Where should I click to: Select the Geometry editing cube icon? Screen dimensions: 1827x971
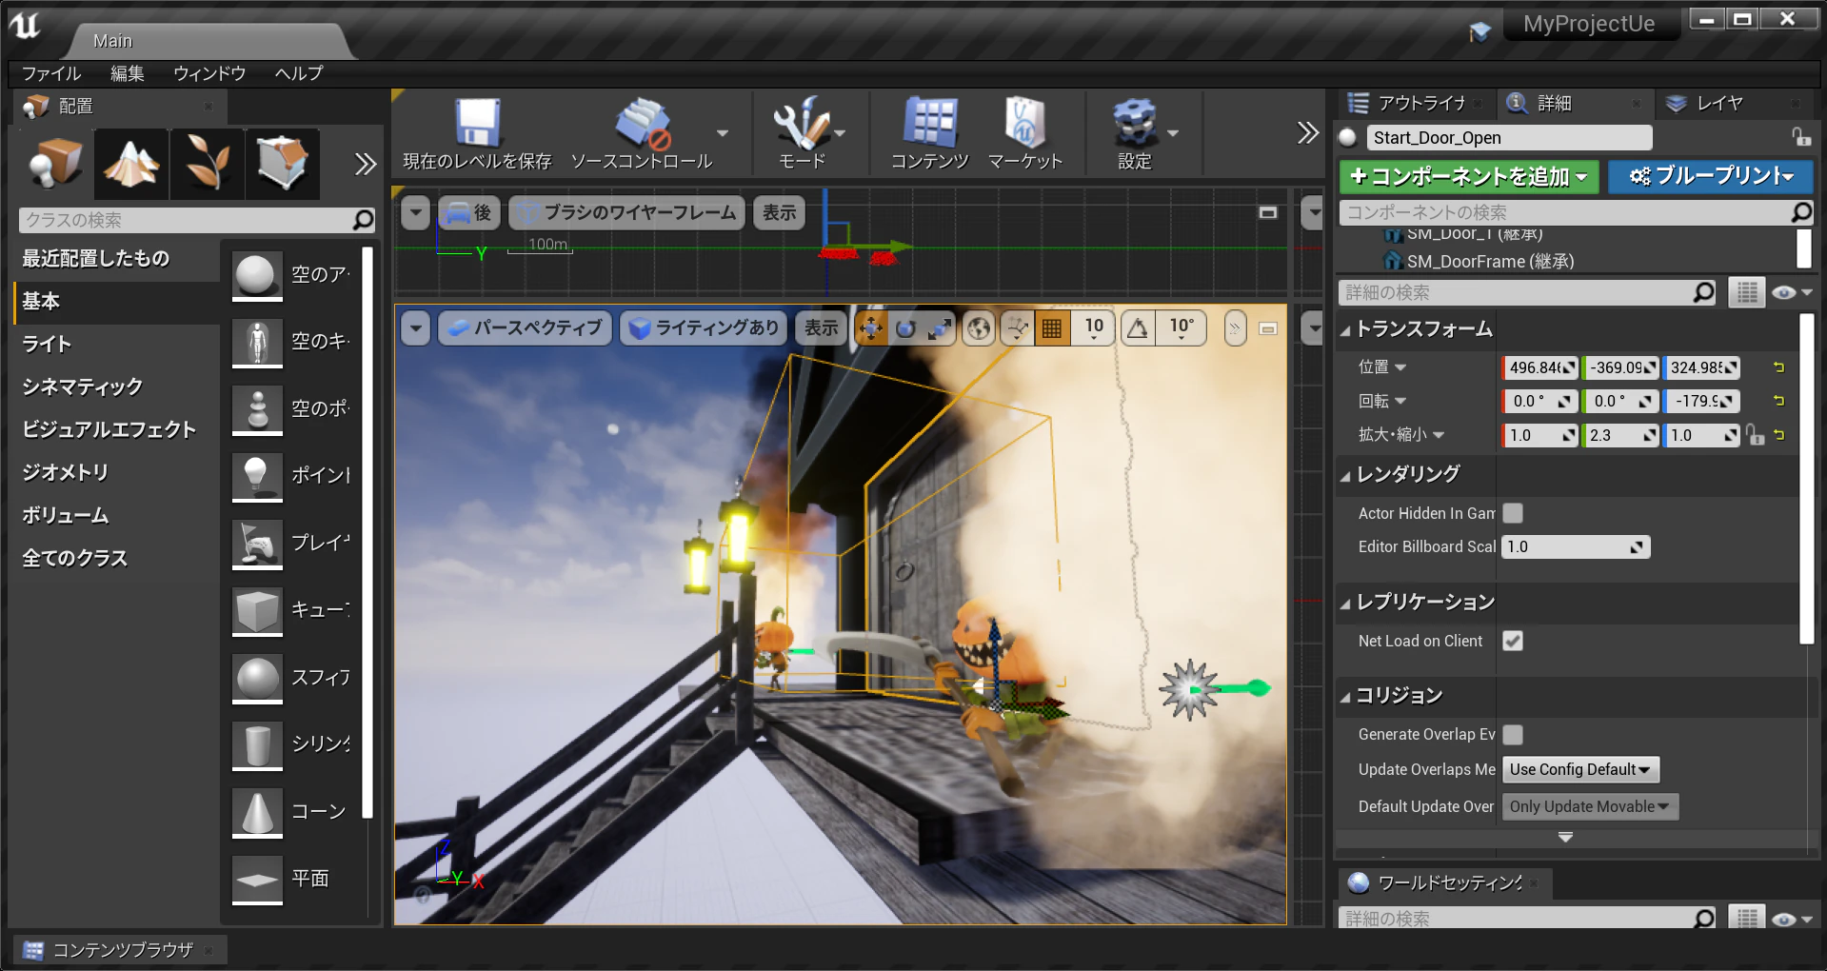[x=282, y=164]
